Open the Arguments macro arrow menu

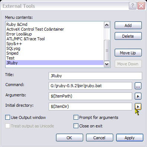pos(138,96)
